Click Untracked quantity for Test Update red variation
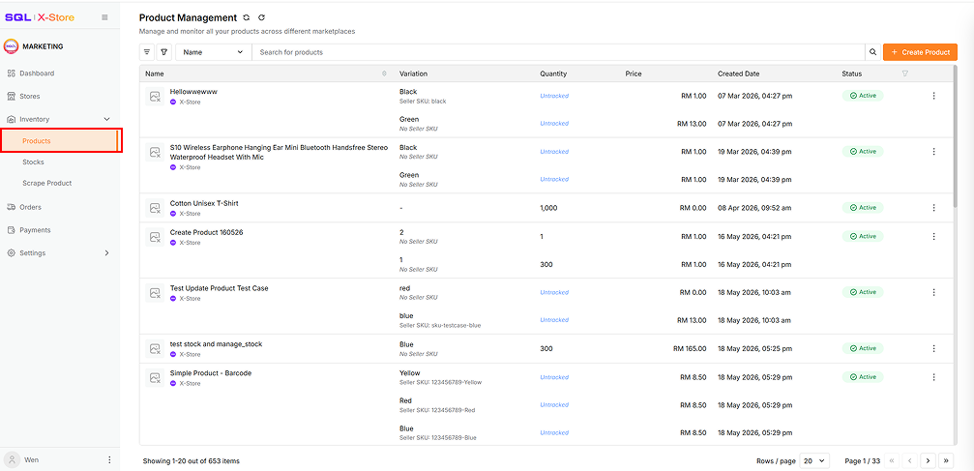Viewport: 974px width, 471px height. (x=554, y=292)
